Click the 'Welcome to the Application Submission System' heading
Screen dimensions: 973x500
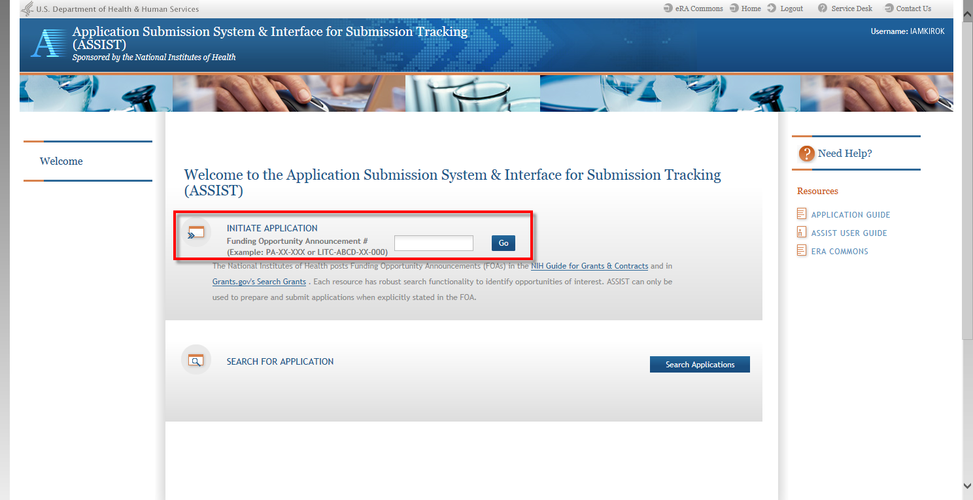click(x=452, y=183)
